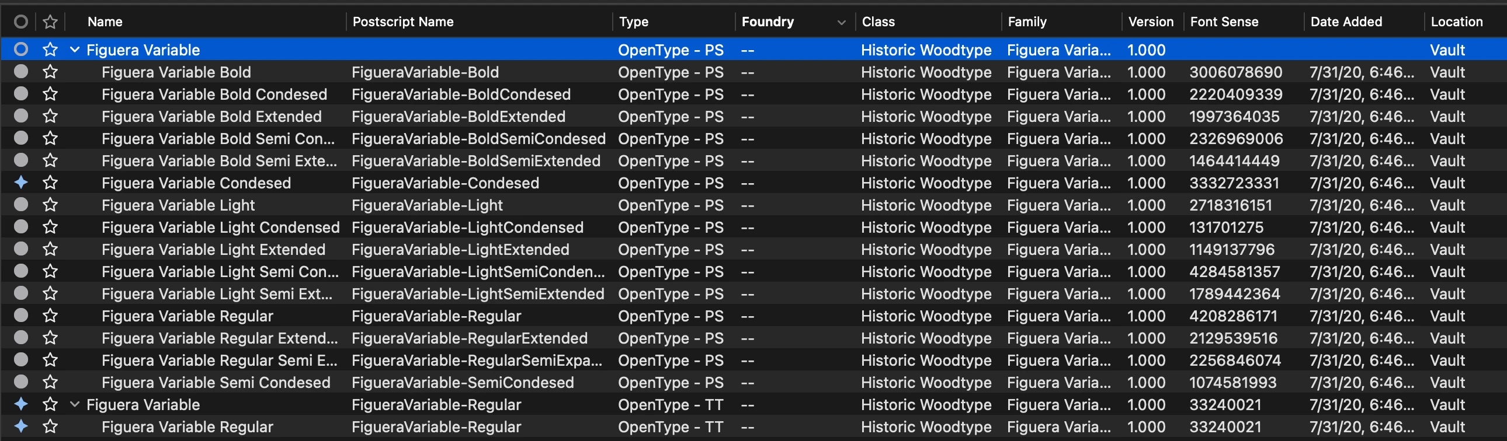The image size is (1507, 441).
Task: Sort by the activation status column header
Action: pyautogui.click(x=21, y=22)
